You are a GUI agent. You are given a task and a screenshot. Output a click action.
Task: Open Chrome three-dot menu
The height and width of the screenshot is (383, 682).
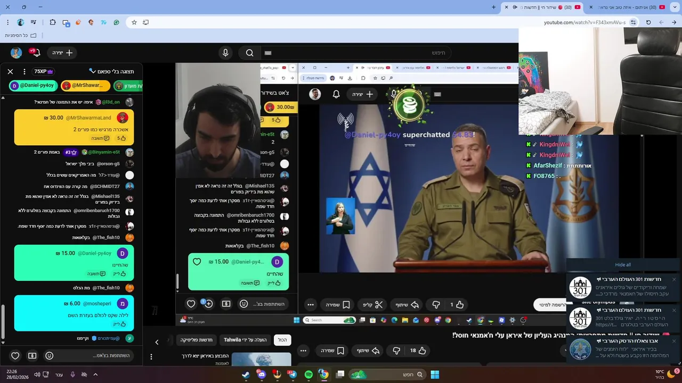pyautogui.click(x=7, y=22)
